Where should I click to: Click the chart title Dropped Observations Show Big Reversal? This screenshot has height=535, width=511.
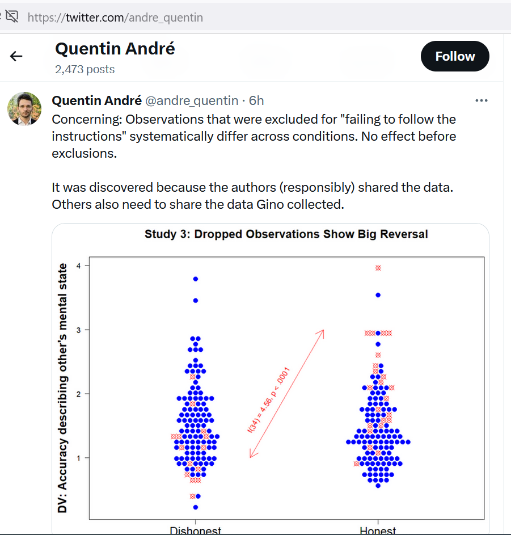point(311,234)
